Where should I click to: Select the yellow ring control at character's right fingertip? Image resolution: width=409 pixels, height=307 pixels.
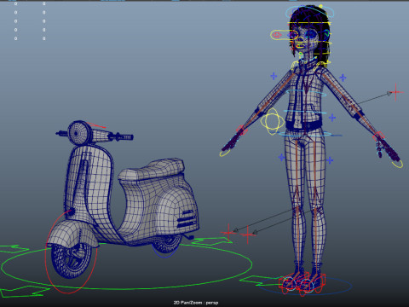397,164
